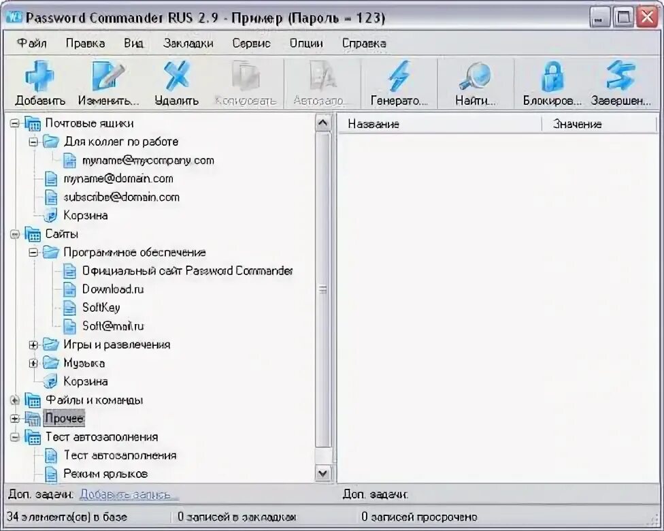Open the Опции menu
Image resolution: width=664 pixels, height=531 pixels.
click(x=306, y=43)
